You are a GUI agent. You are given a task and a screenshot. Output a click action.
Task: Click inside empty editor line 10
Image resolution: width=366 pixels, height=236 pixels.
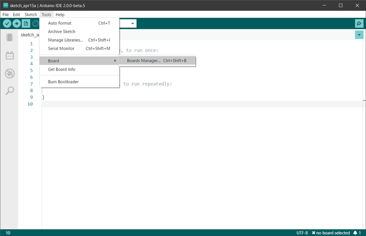click(x=202, y=104)
